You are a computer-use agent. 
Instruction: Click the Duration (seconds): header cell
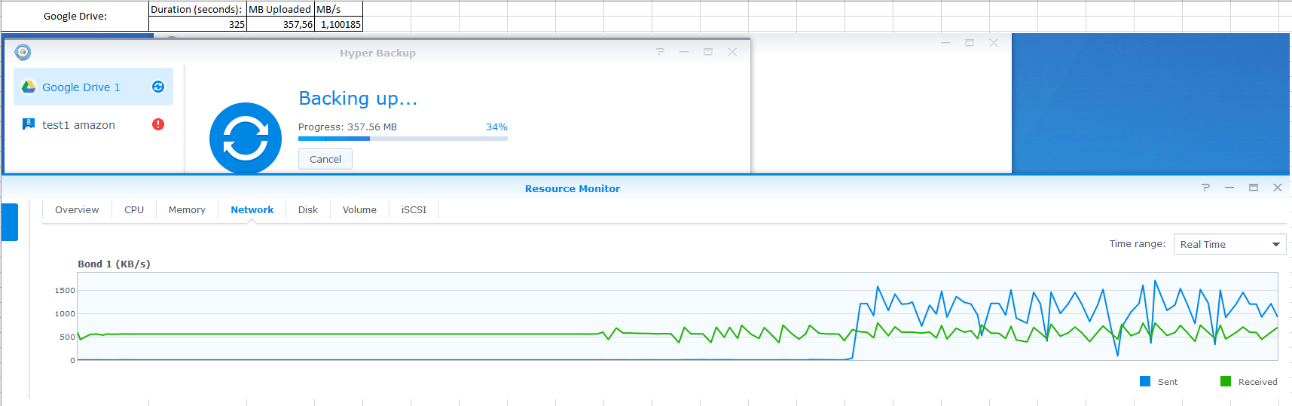(197, 9)
